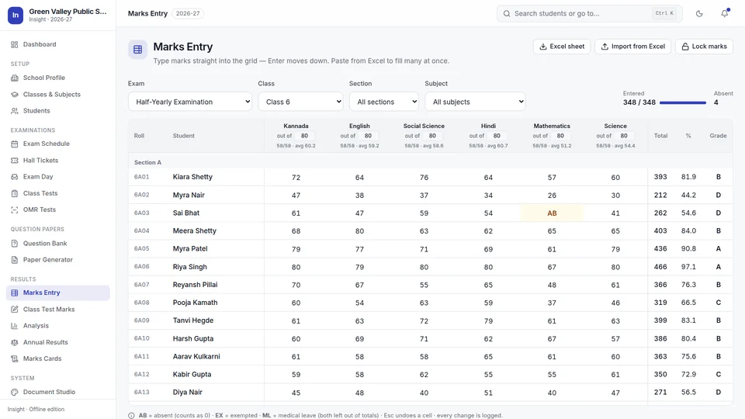Open notifications via the bell icon
The width and height of the screenshot is (745, 419).
725,13
